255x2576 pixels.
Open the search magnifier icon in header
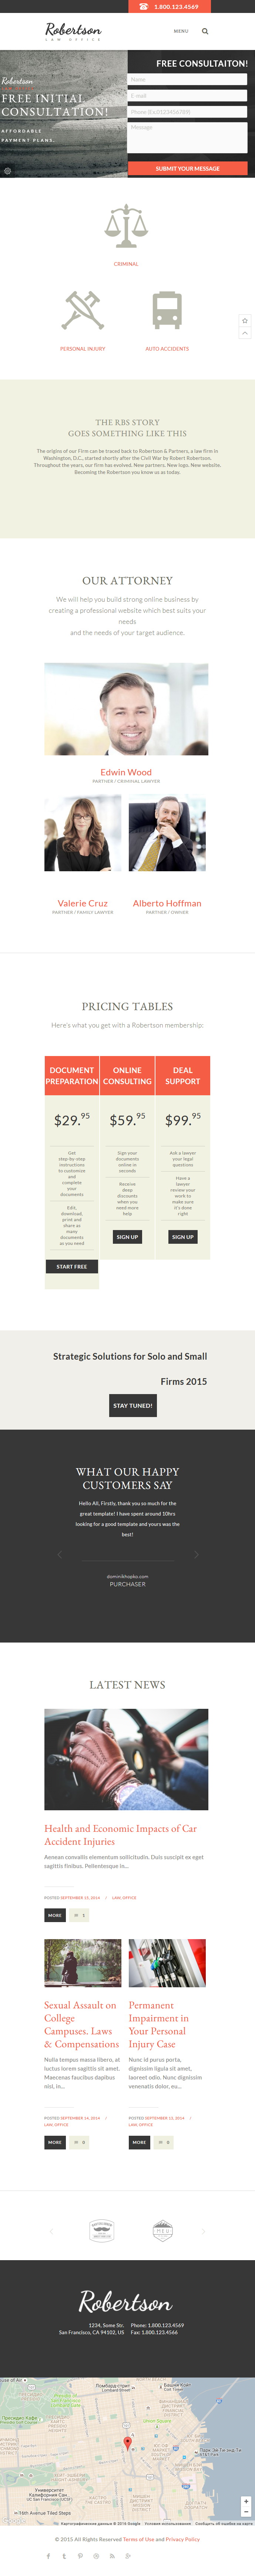point(205,31)
